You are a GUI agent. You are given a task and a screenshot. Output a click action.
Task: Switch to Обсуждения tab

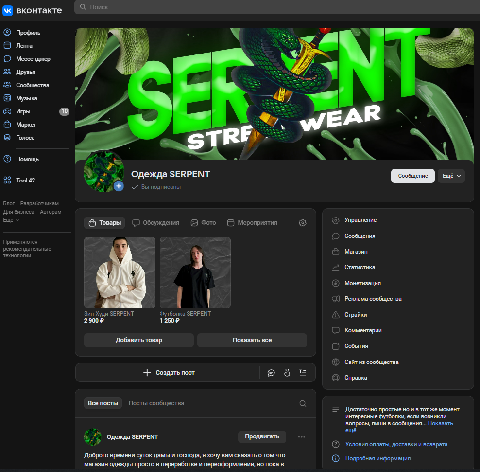pos(155,223)
